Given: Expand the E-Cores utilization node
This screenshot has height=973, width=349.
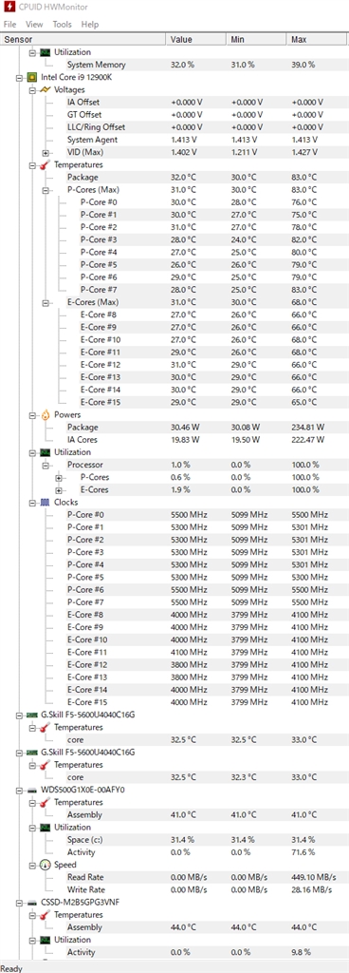Looking at the screenshot, I should 59,489.
